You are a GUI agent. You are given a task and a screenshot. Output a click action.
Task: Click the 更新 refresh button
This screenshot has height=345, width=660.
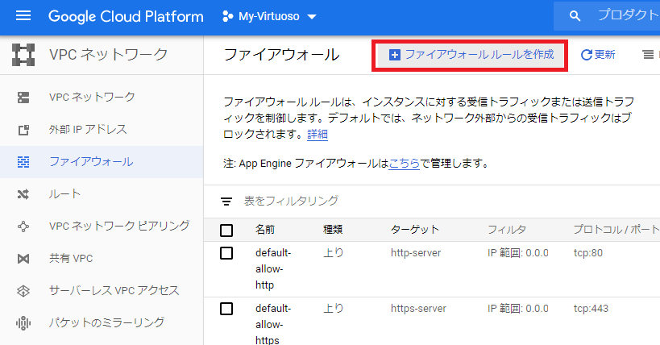click(x=598, y=55)
